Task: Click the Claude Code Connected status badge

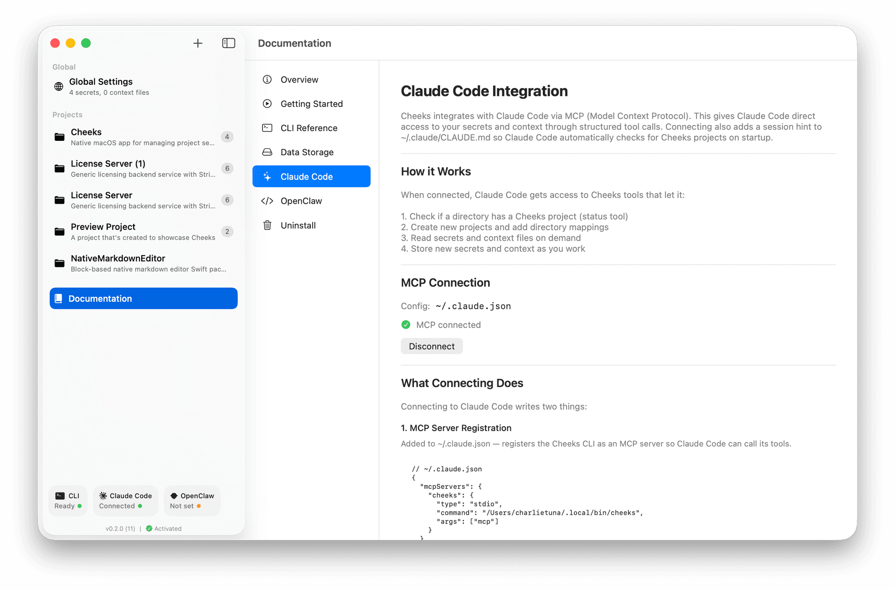Action: 125,500
